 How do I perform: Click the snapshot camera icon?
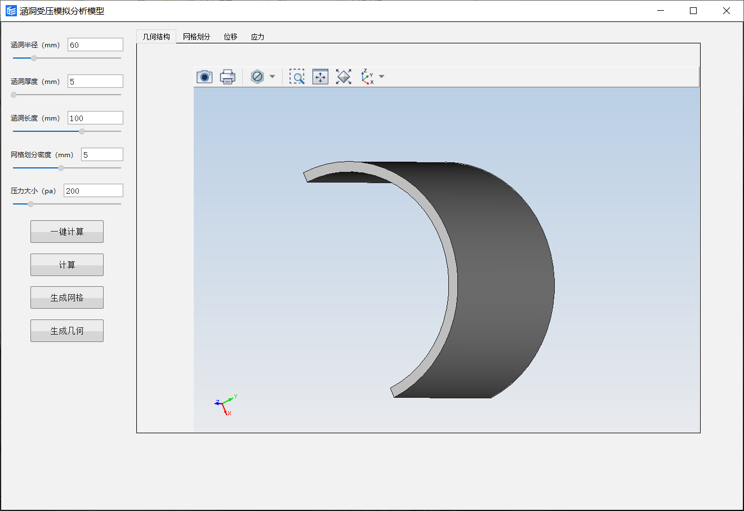point(204,77)
